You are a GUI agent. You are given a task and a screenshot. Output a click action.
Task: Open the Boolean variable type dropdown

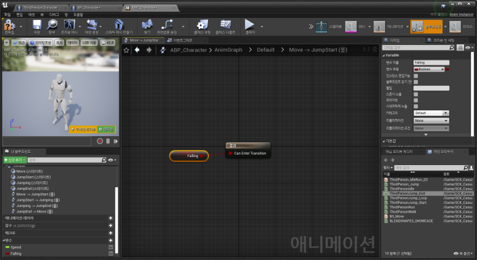(429, 69)
